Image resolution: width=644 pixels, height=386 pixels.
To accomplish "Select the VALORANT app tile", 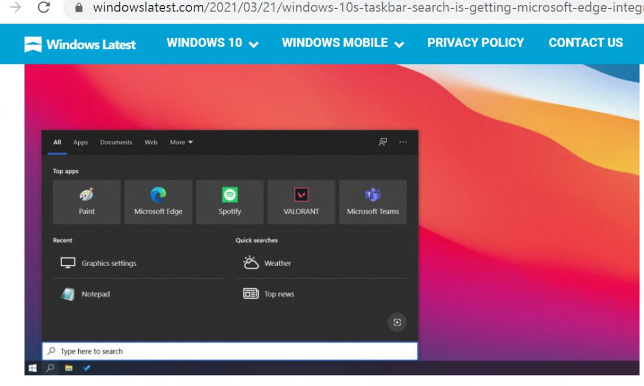I will pyautogui.click(x=301, y=202).
